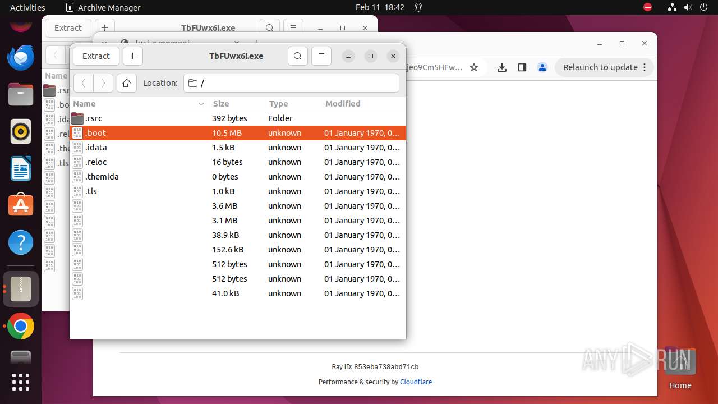Sort by the Type column header
Image resolution: width=718 pixels, height=404 pixels.
point(293,104)
